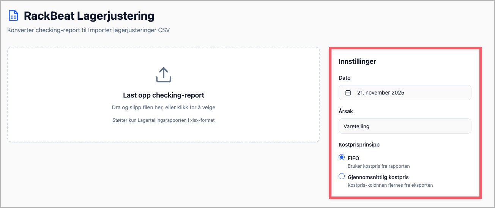The image size is (495, 208).
Task: Click the Dato label
Action: click(345, 78)
